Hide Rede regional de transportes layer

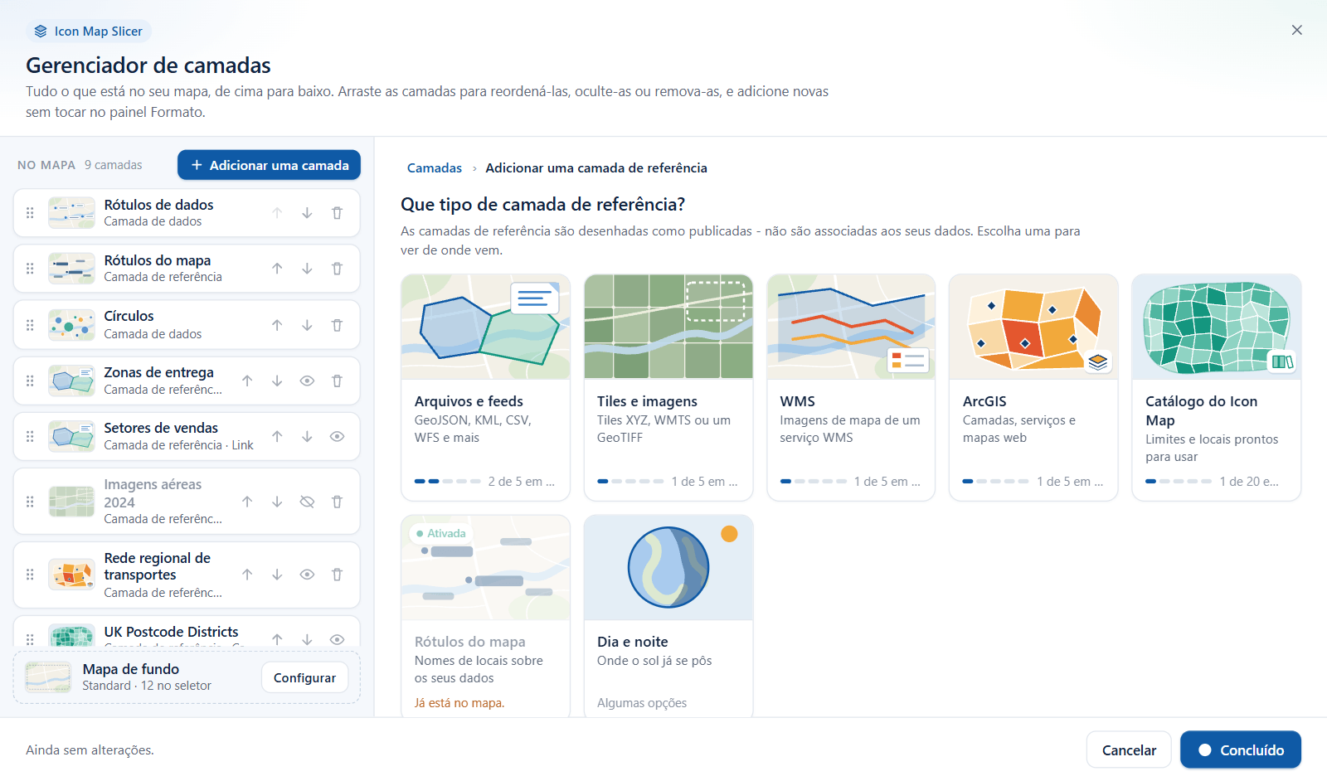pyautogui.click(x=307, y=575)
